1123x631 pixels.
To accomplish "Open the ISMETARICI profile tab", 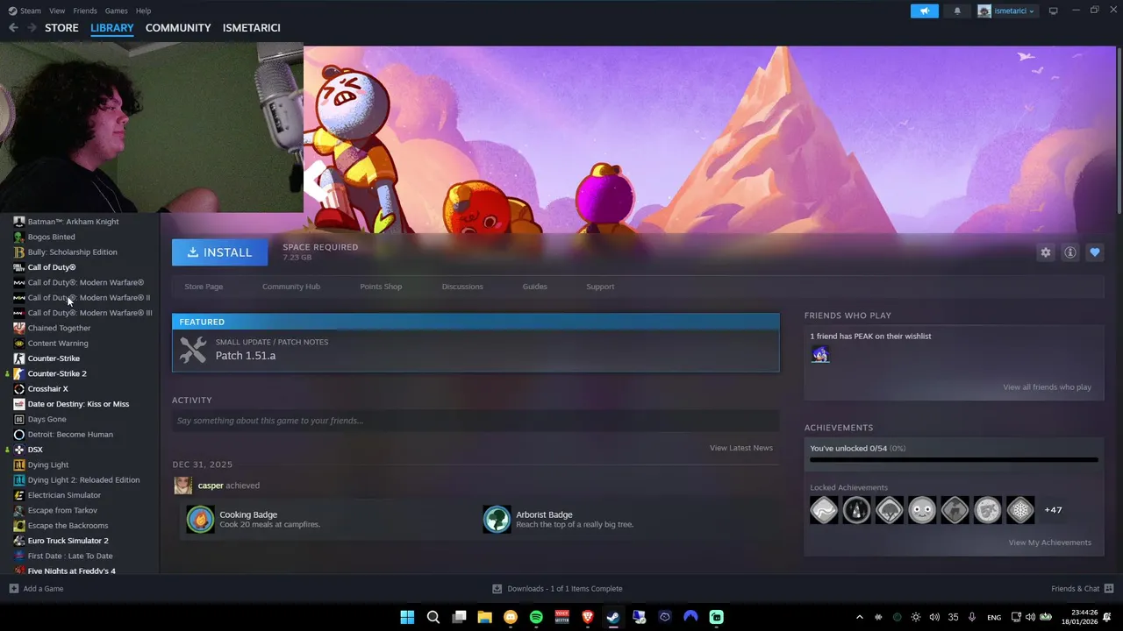I will point(252,28).
